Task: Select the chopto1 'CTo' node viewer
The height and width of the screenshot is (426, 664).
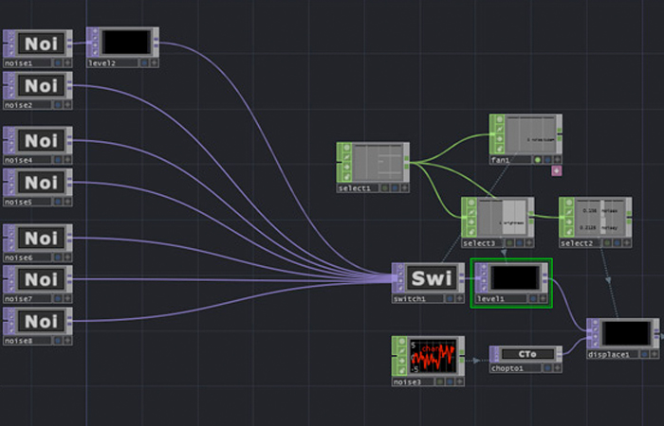Action: click(x=527, y=354)
